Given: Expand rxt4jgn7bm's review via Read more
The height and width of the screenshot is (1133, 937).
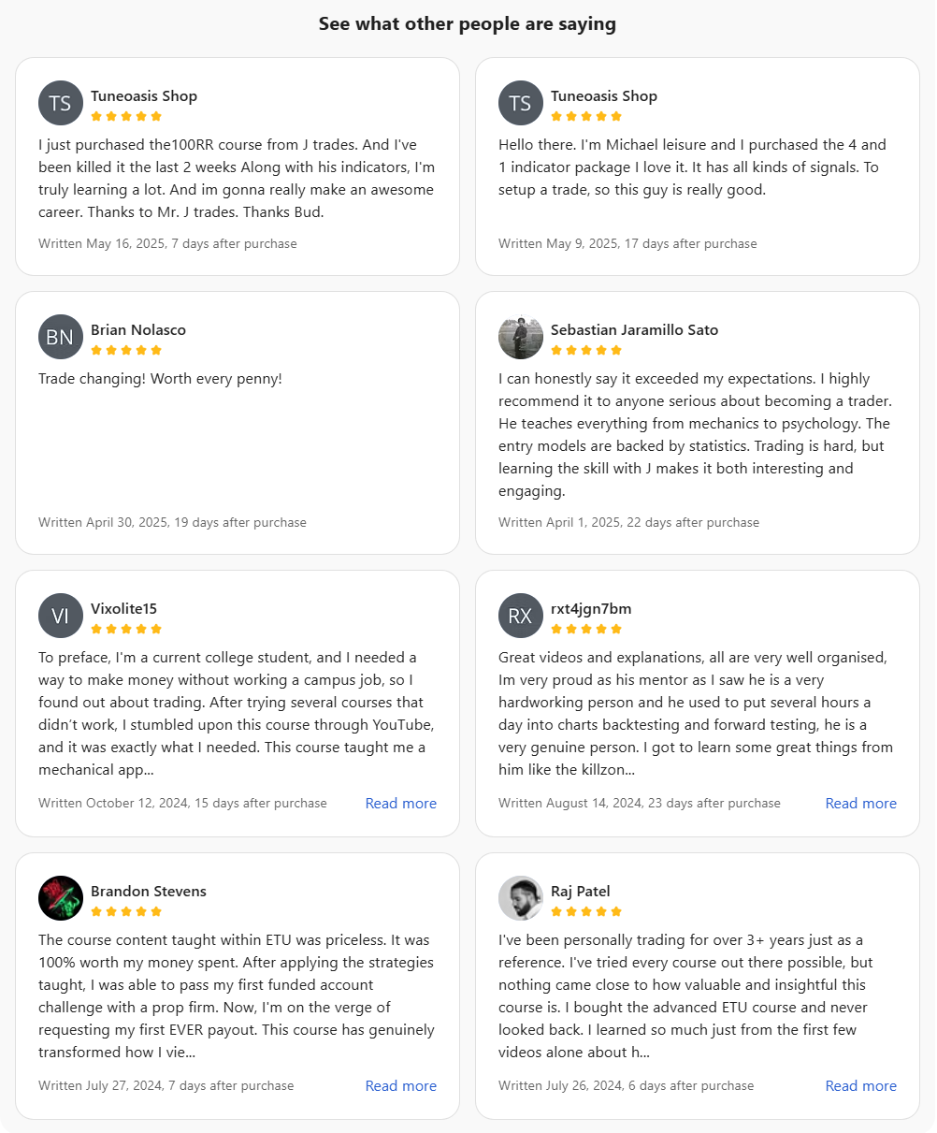Looking at the screenshot, I should click(x=860, y=804).
